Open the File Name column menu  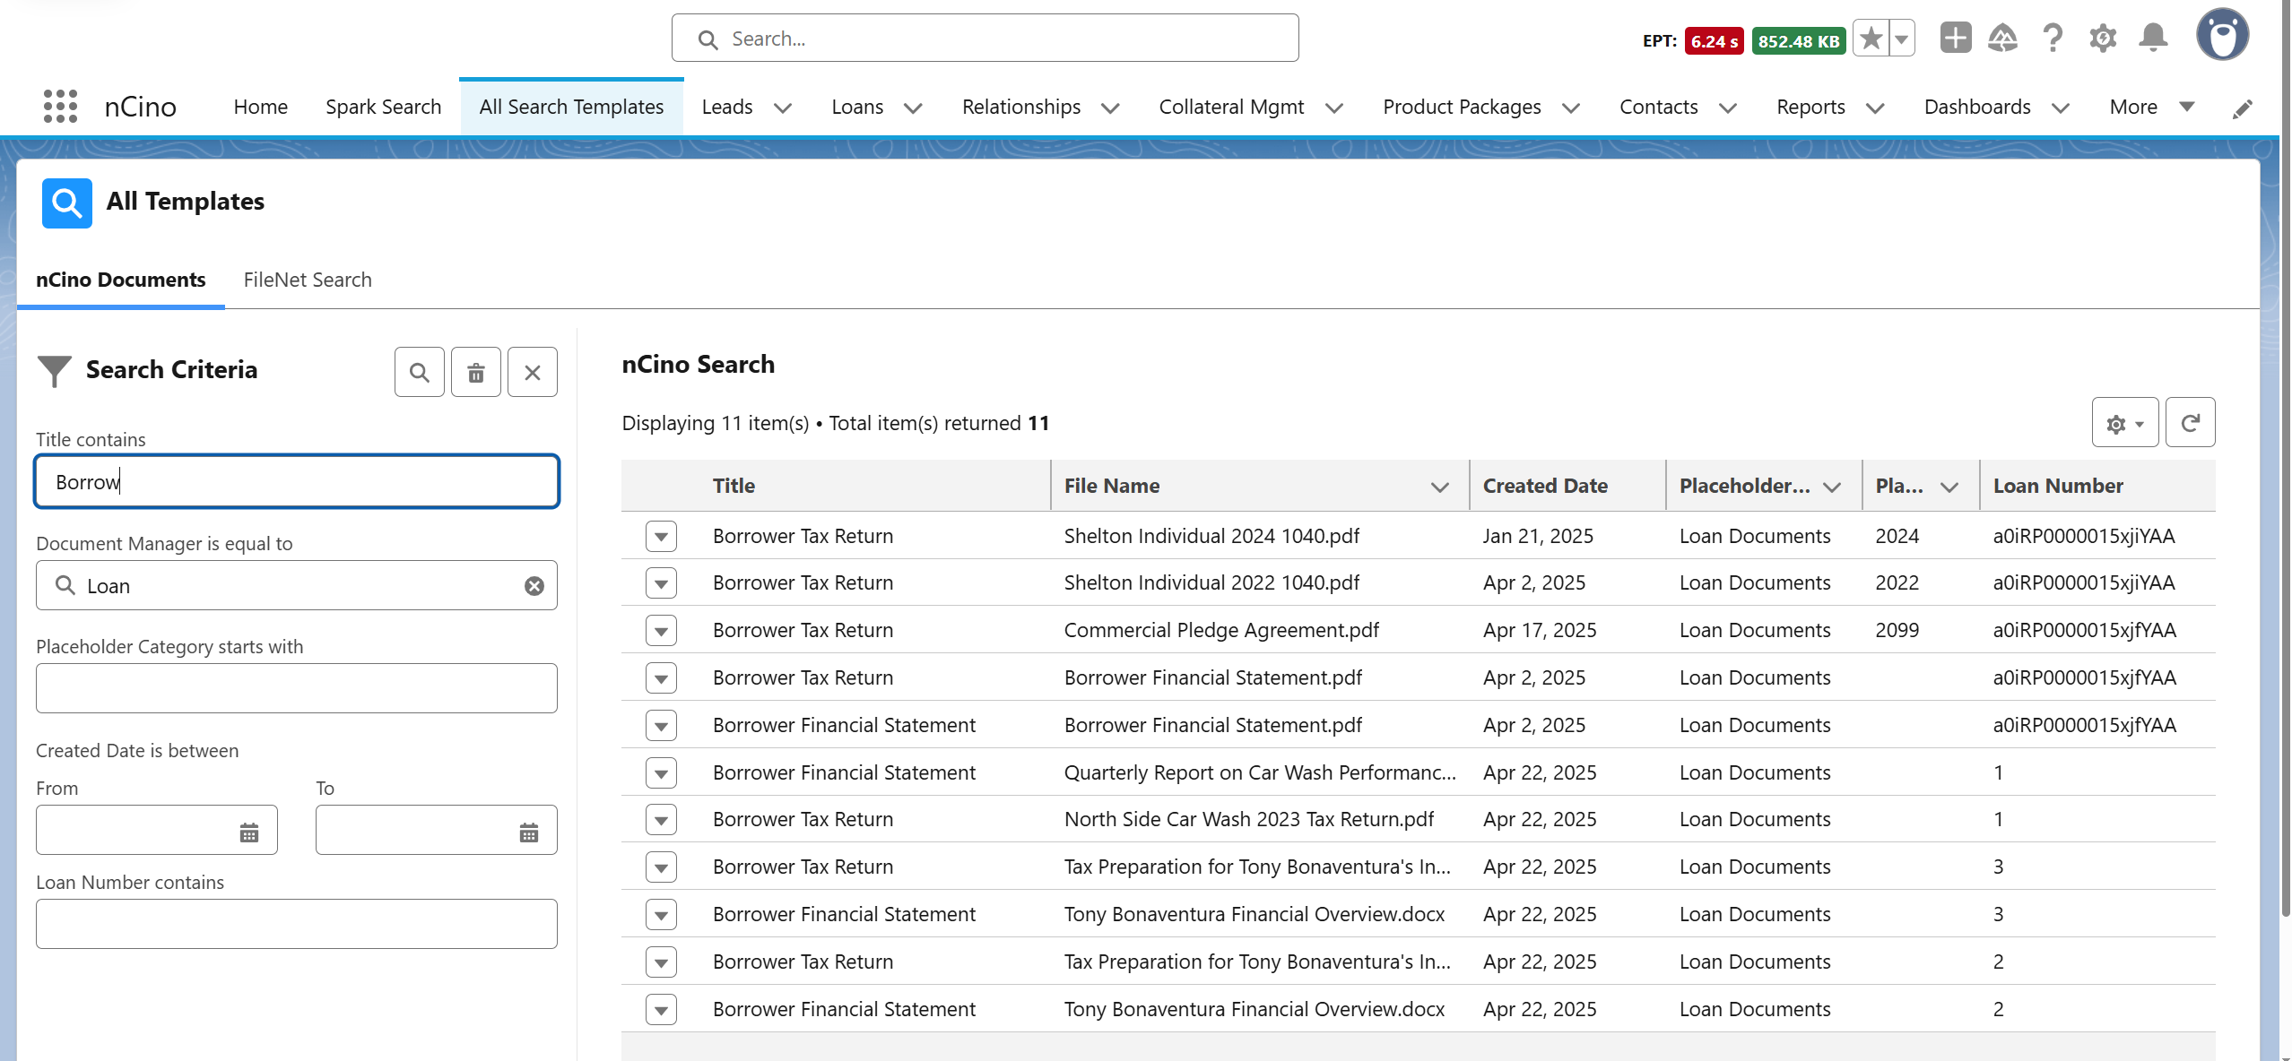pos(1439,487)
